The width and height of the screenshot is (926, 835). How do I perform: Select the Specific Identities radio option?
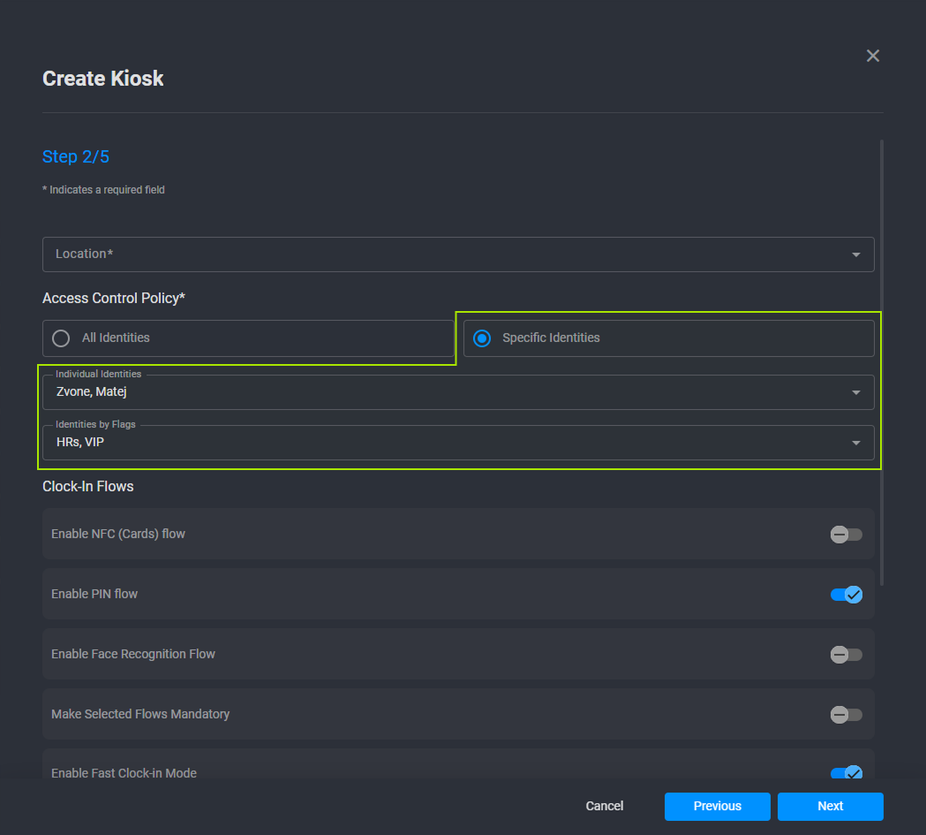[482, 338]
